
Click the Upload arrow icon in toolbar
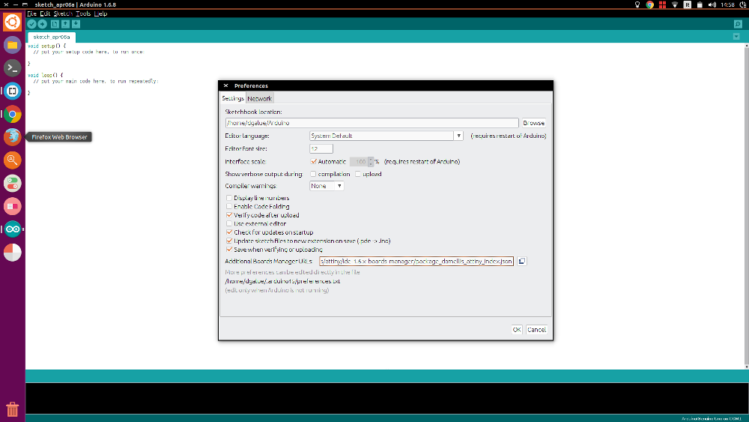point(43,24)
